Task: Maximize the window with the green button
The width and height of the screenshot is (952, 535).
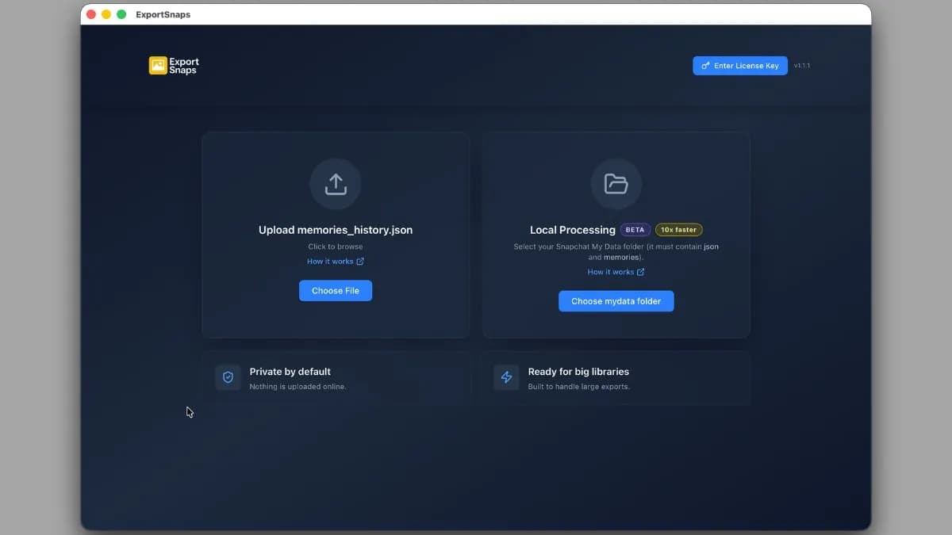Action: click(121, 14)
